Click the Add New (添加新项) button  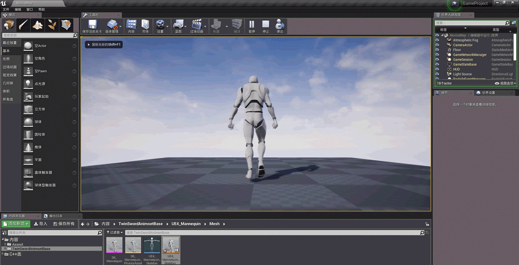[x=16, y=224]
